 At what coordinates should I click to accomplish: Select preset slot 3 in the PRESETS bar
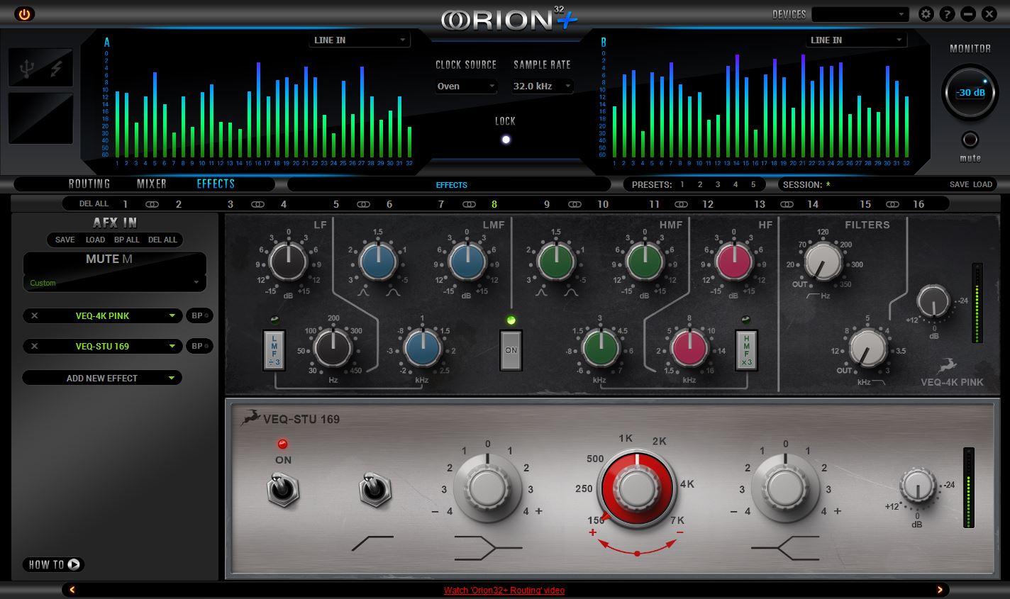[x=718, y=184]
